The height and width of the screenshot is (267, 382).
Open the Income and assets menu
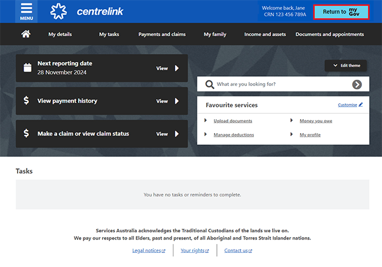pyautogui.click(x=264, y=35)
